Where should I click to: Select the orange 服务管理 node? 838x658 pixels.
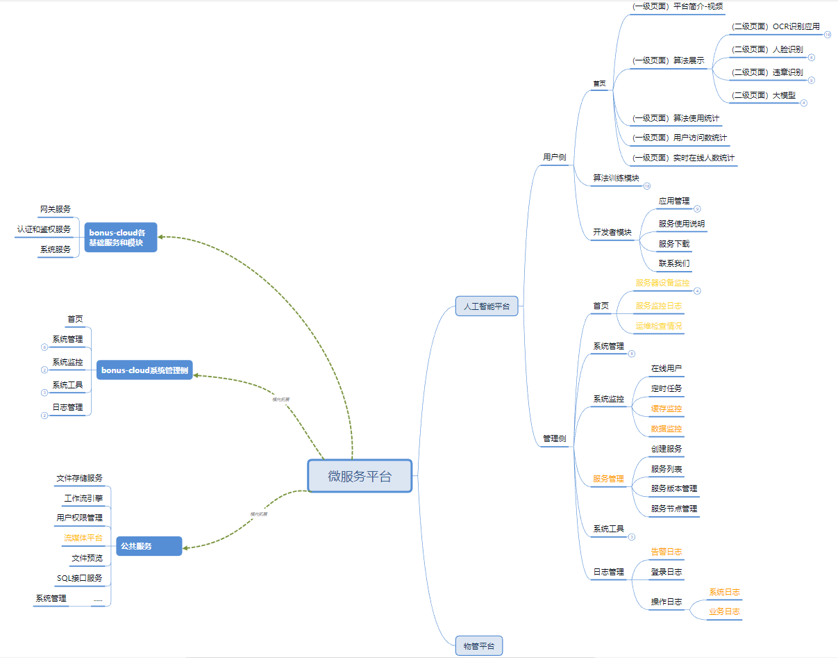coord(608,479)
